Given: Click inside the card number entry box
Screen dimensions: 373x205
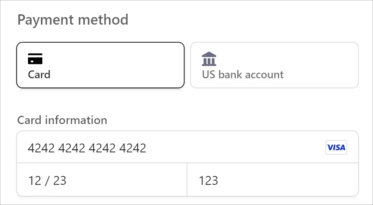Looking at the screenshot, I should tap(137, 147).
